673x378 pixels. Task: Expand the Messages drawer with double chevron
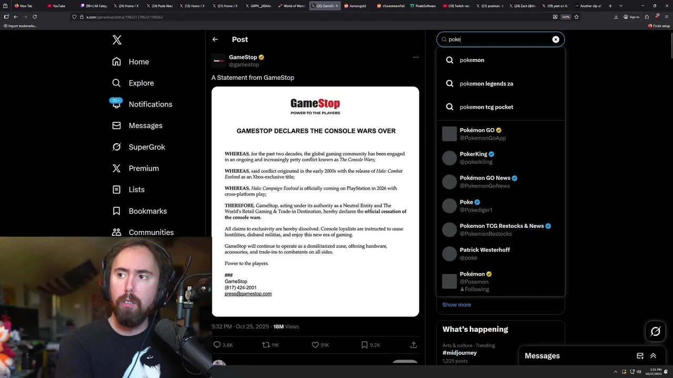(653, 355)
